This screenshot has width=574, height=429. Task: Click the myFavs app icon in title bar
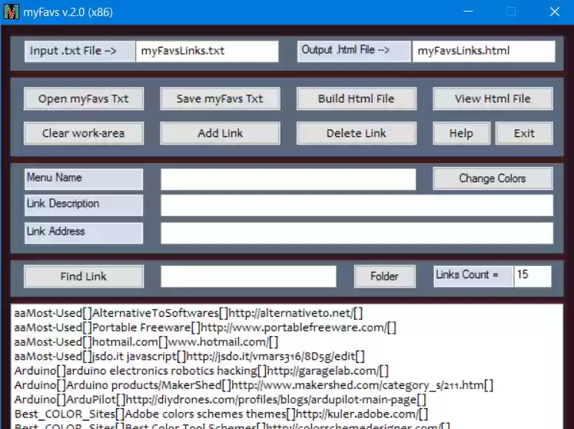click(x=12, y=12)
